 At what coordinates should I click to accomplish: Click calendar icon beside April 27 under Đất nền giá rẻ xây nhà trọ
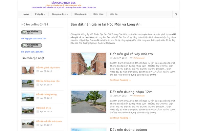tap(111, 58)
